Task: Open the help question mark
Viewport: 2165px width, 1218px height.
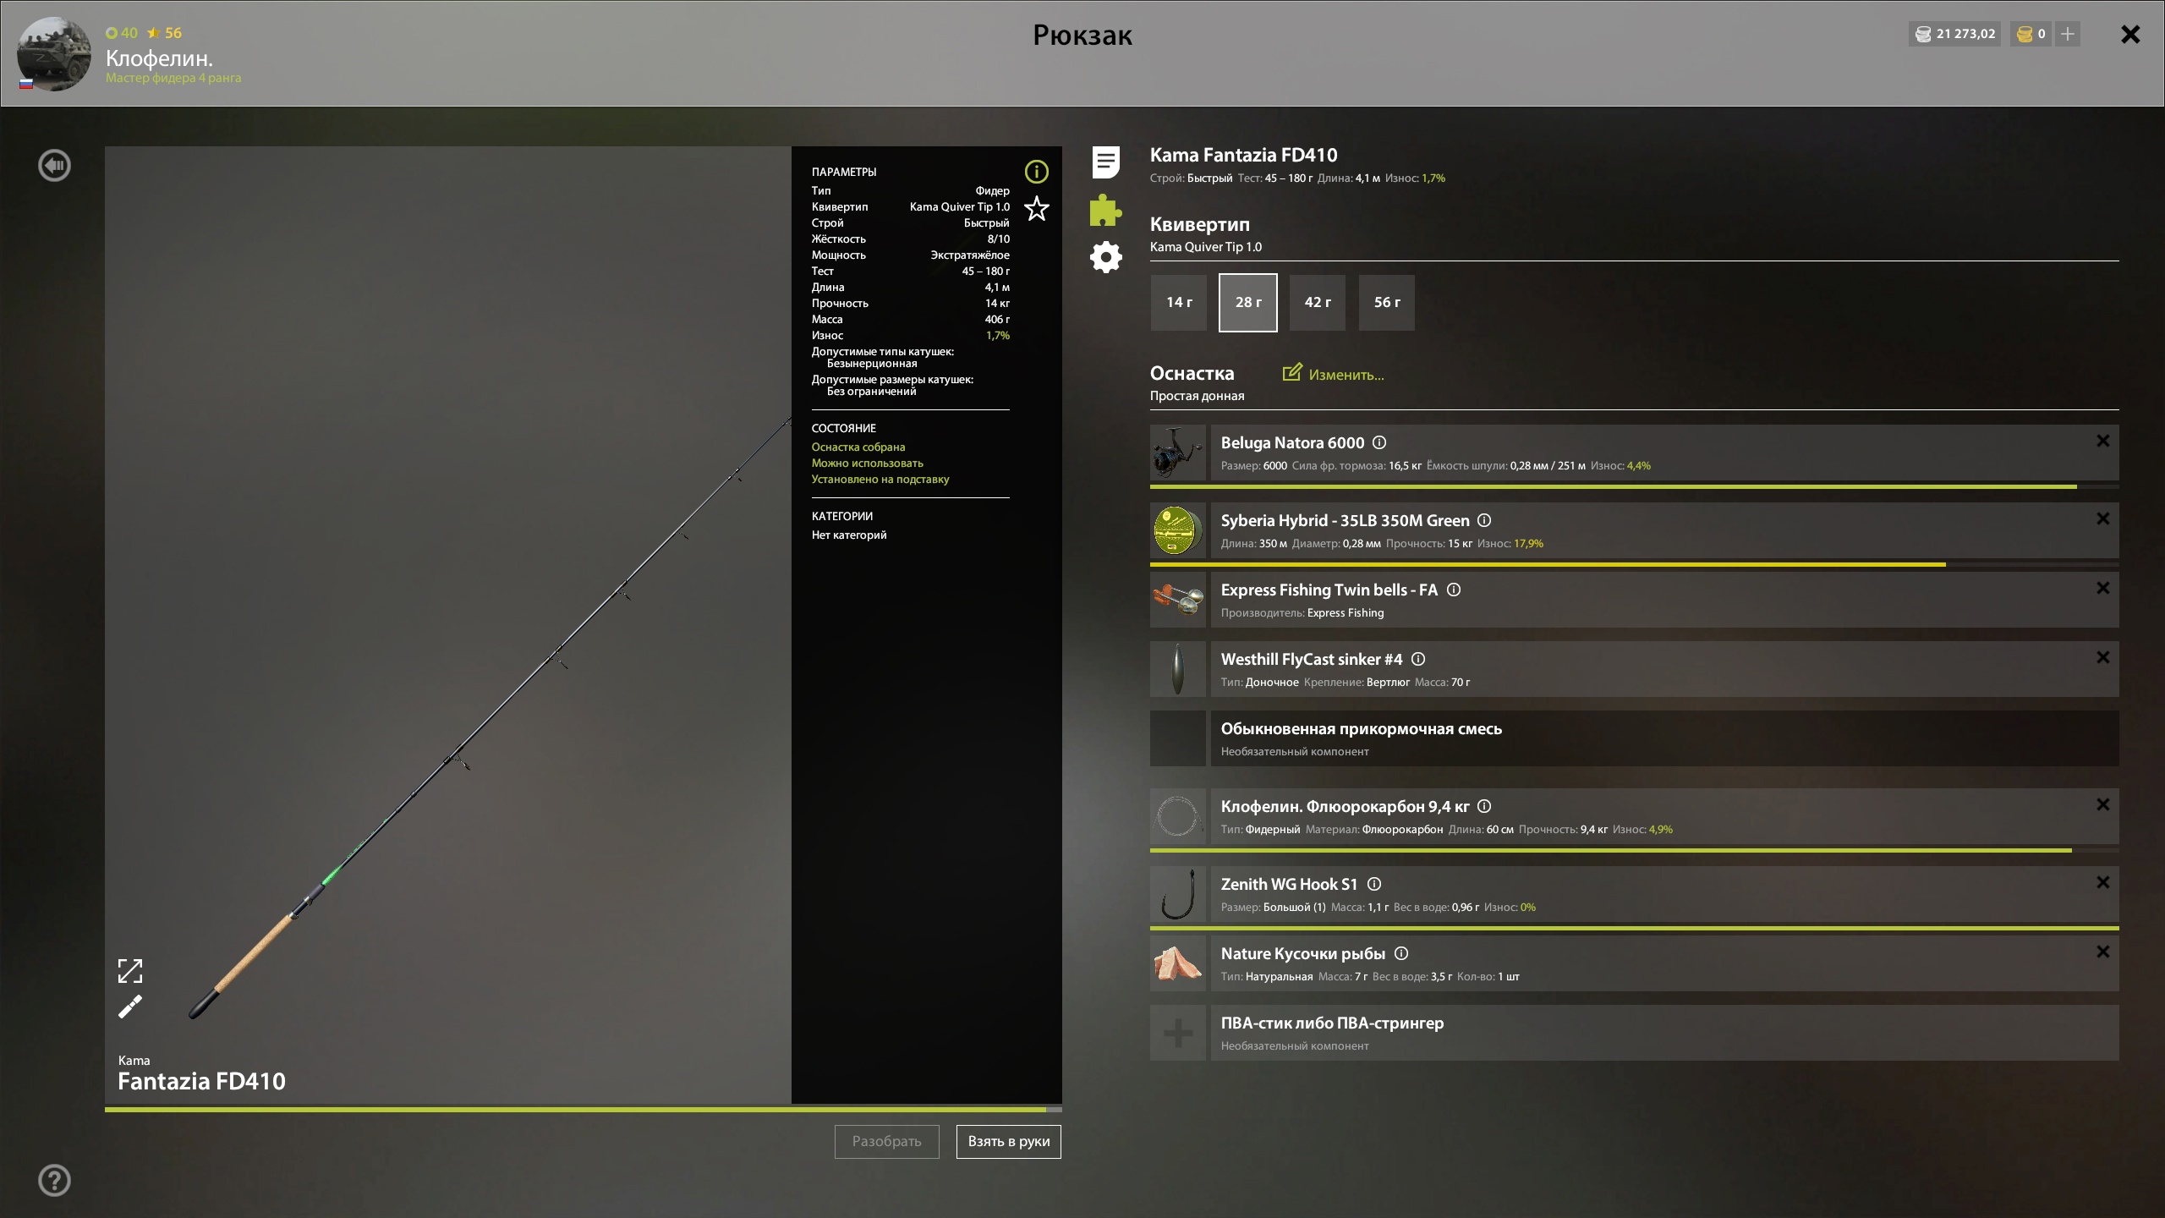Action: click(55, 1180)
